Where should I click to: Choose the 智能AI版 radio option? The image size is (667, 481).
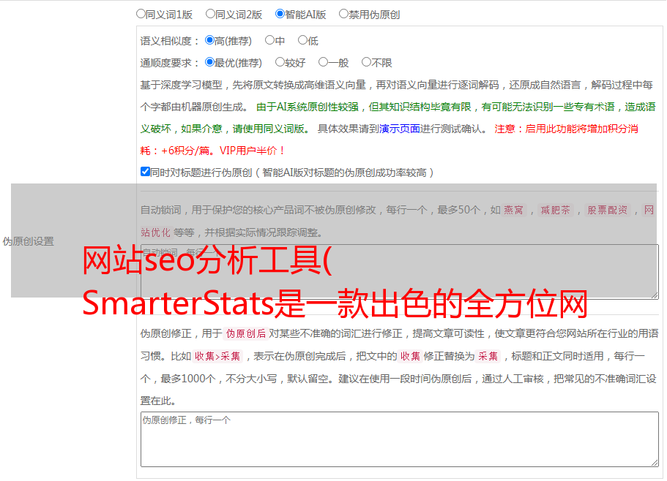280,14
